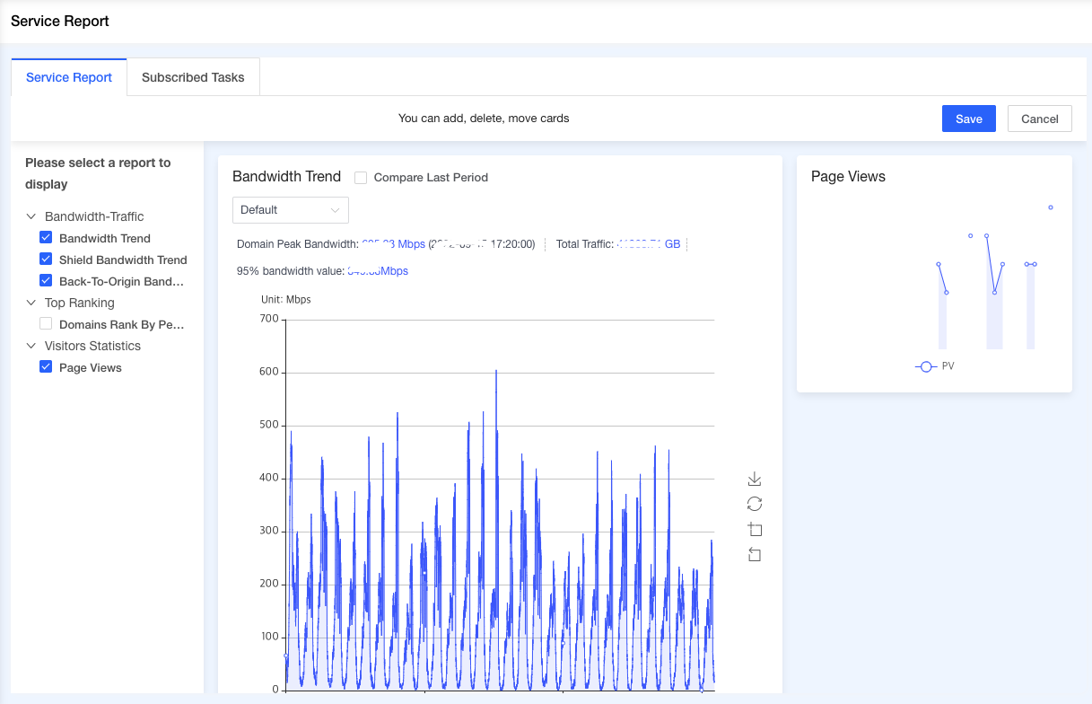Enable Domains Rank By Pe... checkbox
The image size is (1092, 704).
pyautogui.click(x=46, y=324)
